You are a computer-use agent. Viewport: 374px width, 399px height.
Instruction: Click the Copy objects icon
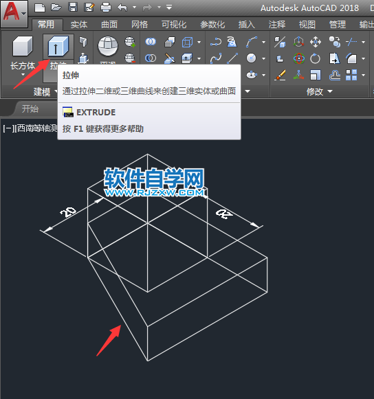pyautogui.click(x=335, y=42)
